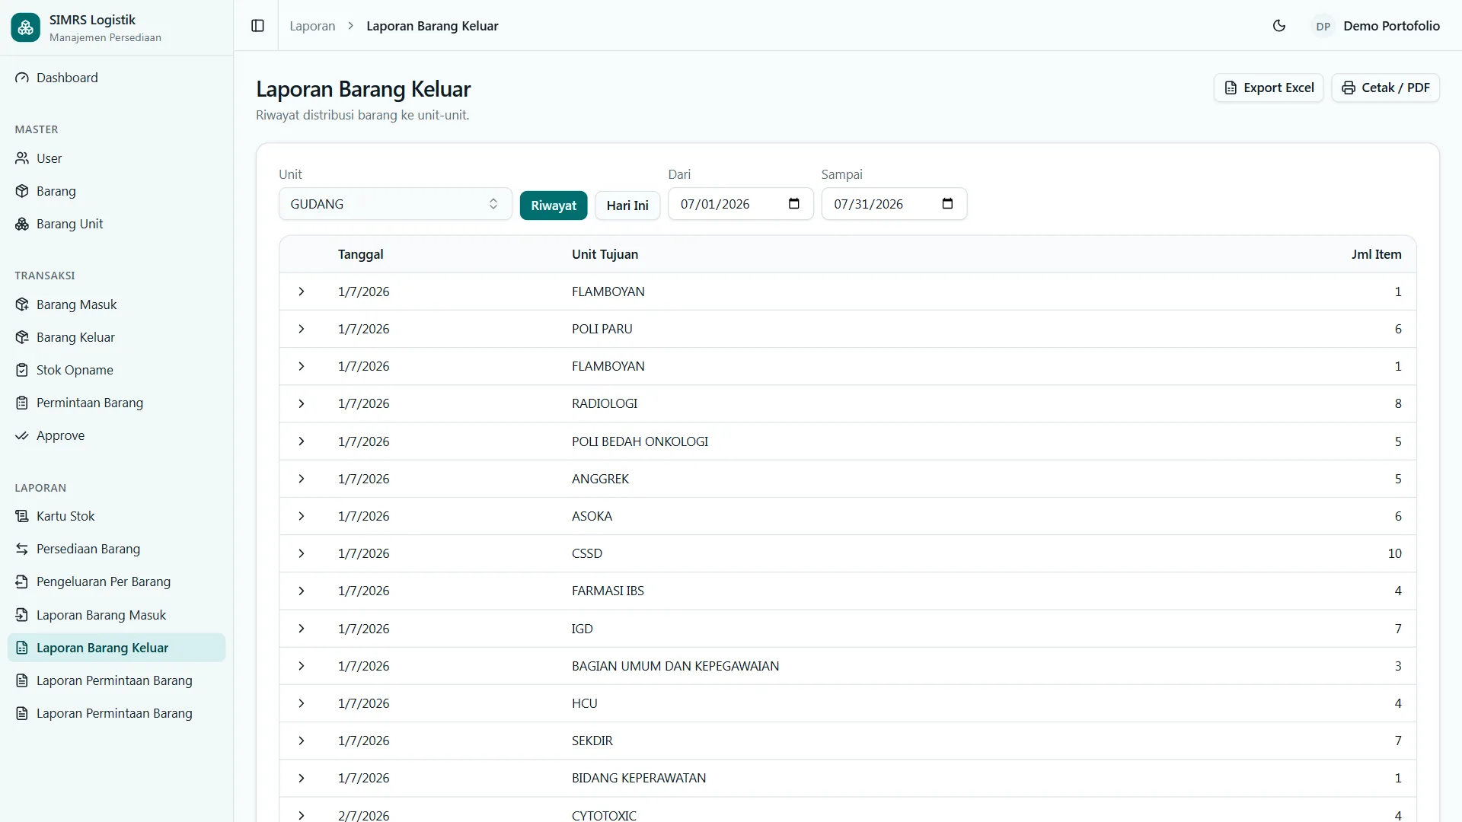Click the Persediaan Barang arrows icon
The height and width of the screenshot is (822, 1462).
pos(22,549)
